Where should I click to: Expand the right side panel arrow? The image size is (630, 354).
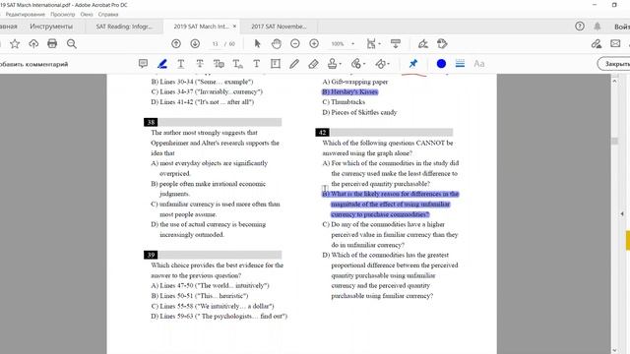pos(622,214)
